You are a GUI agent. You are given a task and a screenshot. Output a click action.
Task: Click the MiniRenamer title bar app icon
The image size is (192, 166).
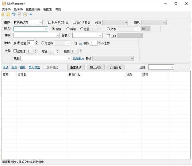4,4
